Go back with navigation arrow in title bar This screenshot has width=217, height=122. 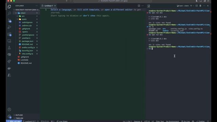pos(67,1)
